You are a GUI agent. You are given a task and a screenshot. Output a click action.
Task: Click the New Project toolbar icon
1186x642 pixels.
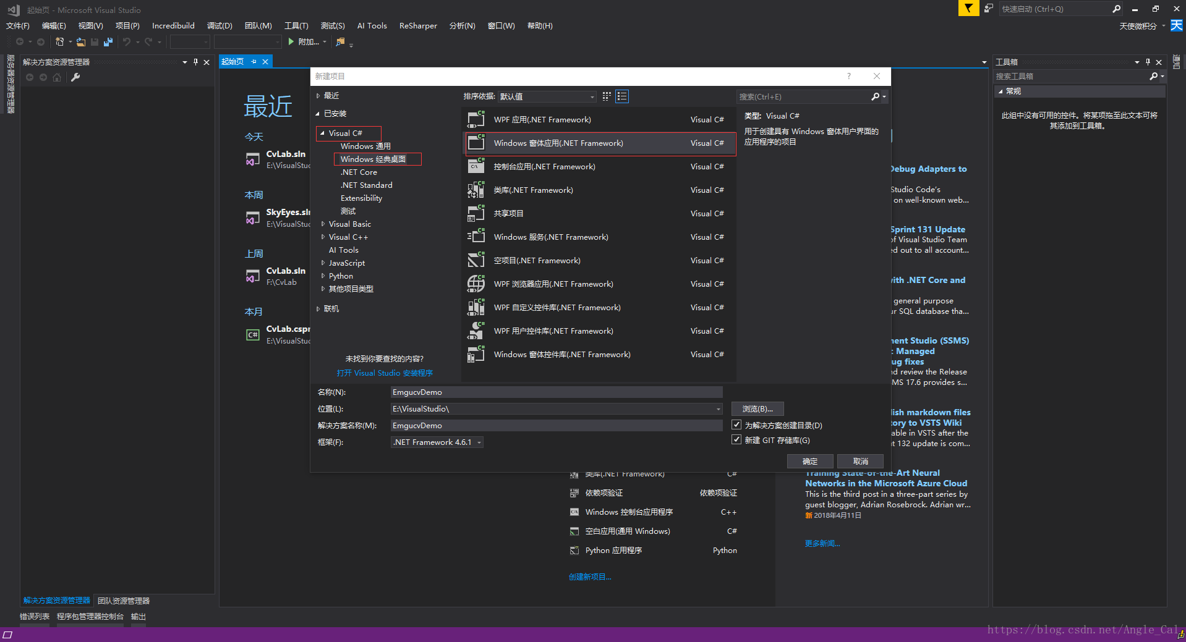60,41
